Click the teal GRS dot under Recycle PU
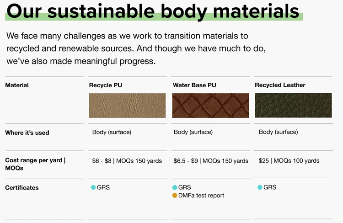 [93, 187]
